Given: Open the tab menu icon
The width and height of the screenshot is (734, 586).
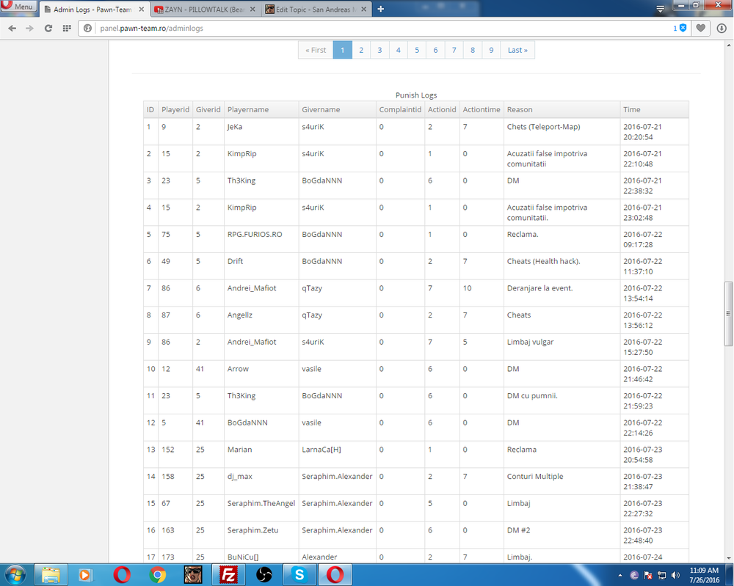Looking at the screenshot, I should point(660,9).
